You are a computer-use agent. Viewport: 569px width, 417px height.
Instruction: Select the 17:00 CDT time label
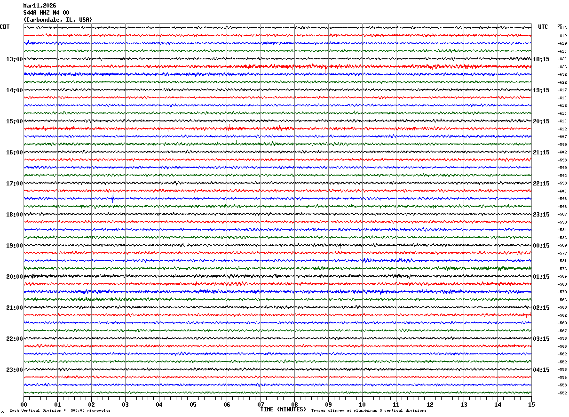14,184
